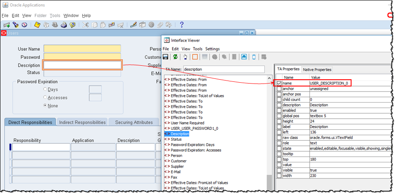
Task: Click the Cut scissors icon
Action: click(x=86, y=25)
